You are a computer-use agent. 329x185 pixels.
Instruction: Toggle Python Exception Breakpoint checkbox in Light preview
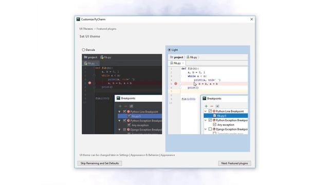click(210, 120)
